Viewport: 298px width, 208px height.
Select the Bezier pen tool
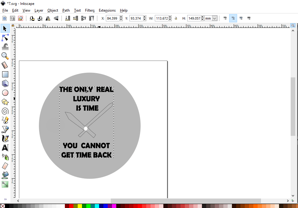(x=5, y=129)
